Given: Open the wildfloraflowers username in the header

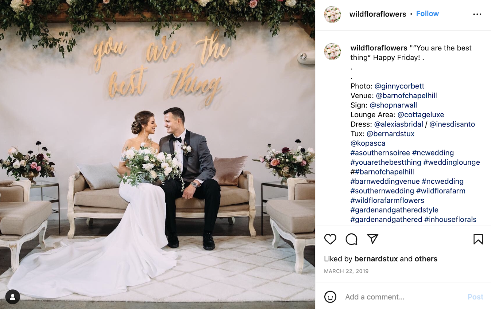Looking at the screenshot, I should [377, 14].
